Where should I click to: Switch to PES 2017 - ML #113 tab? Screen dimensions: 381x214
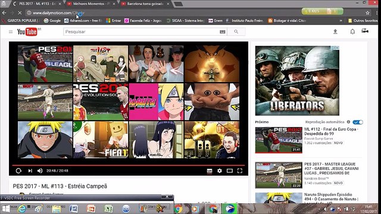38,4
